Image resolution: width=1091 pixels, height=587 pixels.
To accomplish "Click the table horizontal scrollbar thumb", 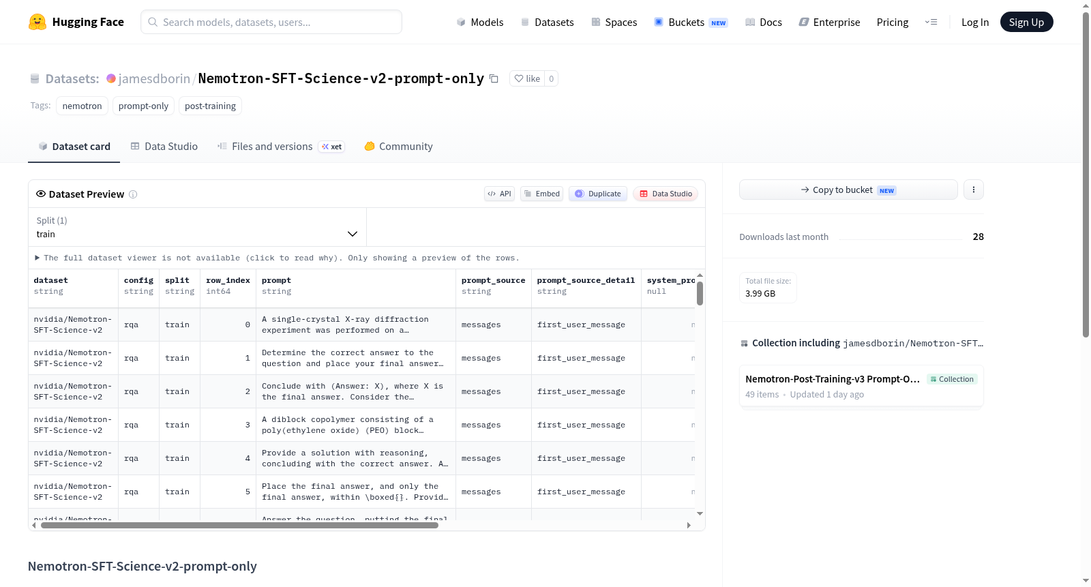I will click(239, 526).
